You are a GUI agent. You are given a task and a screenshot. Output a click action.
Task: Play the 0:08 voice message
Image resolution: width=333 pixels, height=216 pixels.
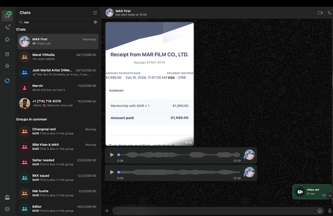[112, 155]
